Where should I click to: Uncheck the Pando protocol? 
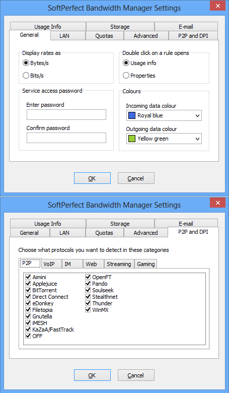coord(88,284)
